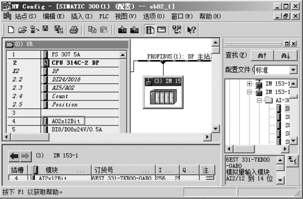Search upward in the catalog
Image resolution: width=303 pixels, height=199 pixels.
(x=262, y=56)
